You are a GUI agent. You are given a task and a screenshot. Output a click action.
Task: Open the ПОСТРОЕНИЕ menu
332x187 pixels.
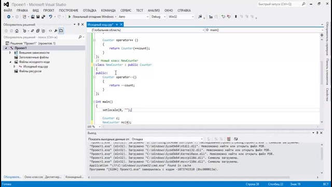pos(68,10)
